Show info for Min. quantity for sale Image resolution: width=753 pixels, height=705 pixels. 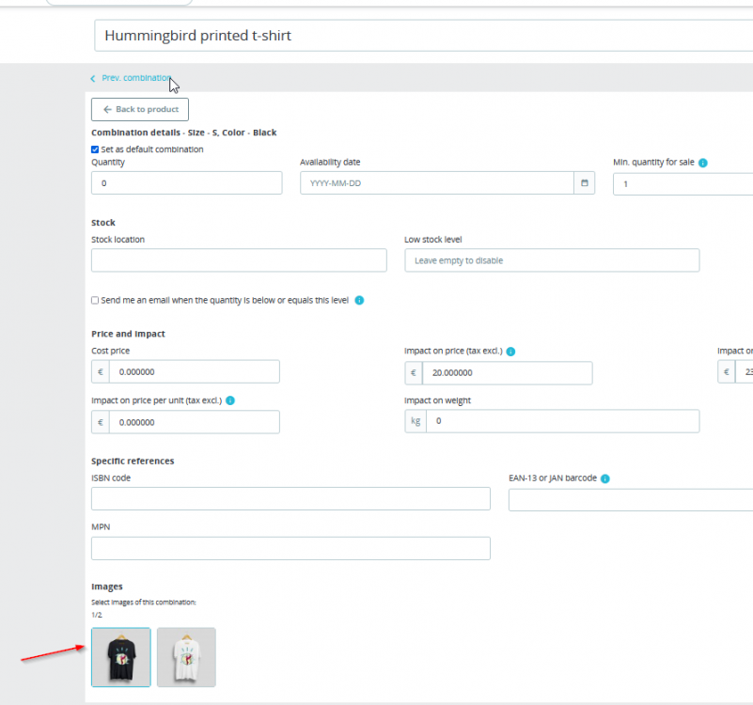[x=703, y=163]
